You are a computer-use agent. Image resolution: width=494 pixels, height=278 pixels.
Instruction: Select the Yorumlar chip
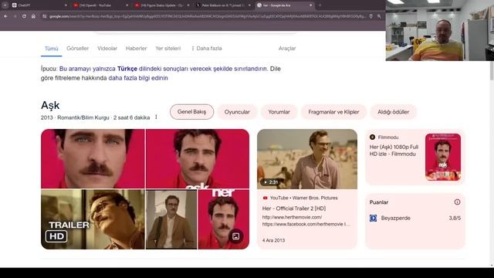[x=279, y=112]
